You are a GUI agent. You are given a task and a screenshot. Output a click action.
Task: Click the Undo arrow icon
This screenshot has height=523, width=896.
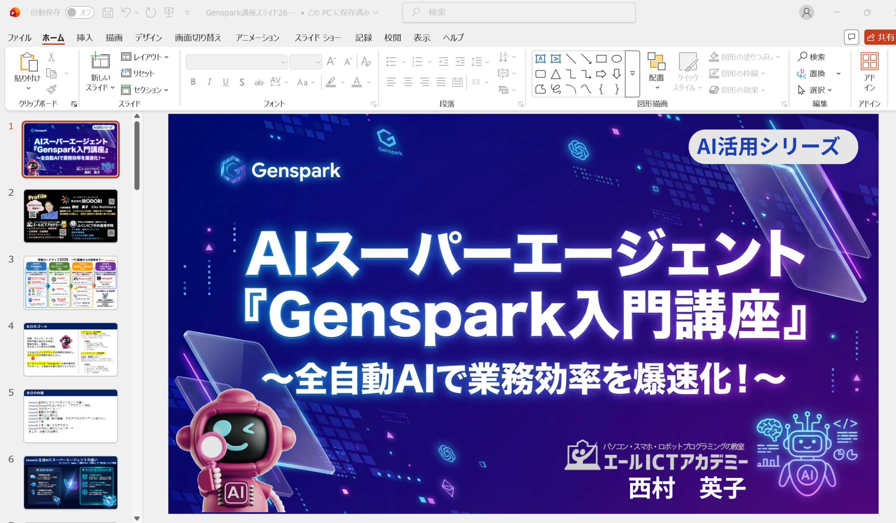(126, 13)
